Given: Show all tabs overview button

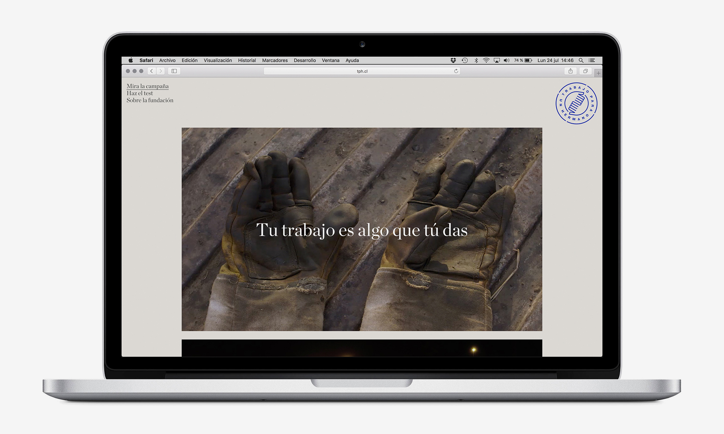Looking at the screenshot, I should (x=585, y=71).
